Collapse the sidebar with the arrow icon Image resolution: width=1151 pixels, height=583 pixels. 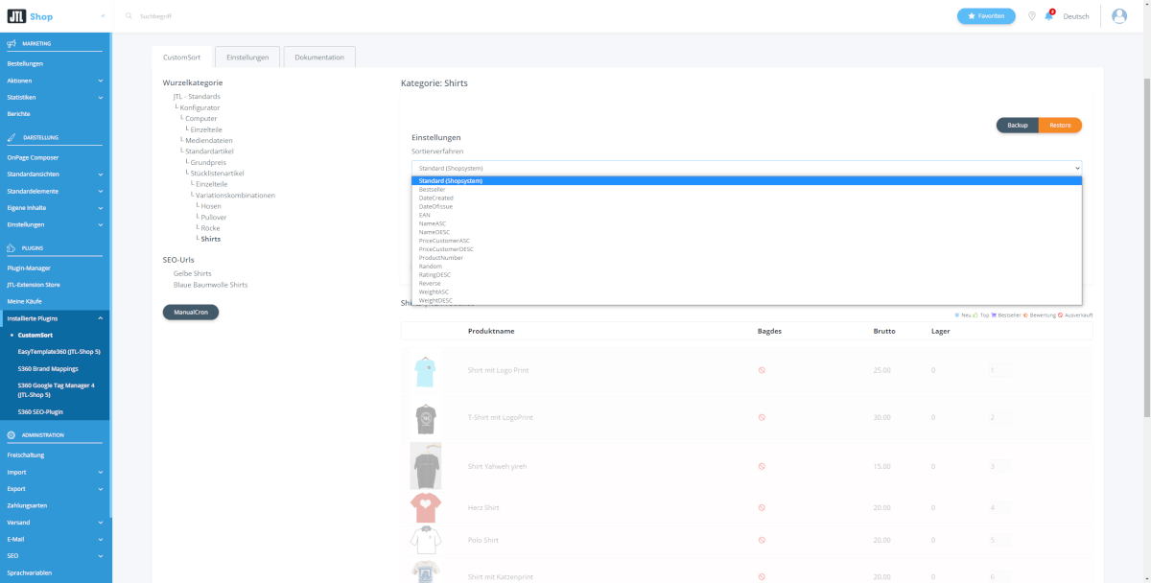[x=103, y=16]
